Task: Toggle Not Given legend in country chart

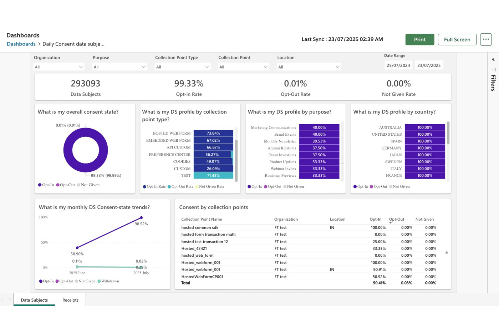Action: [x=400, y=187]
